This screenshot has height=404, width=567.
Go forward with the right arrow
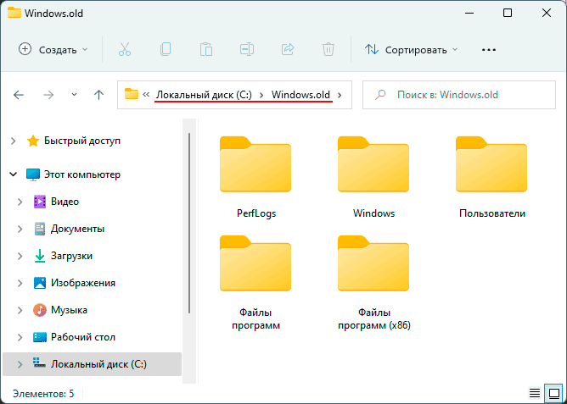pos(48,95)
